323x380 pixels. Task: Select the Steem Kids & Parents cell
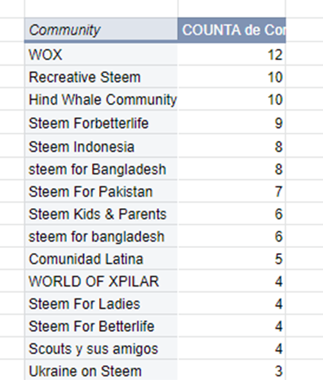(101, 214)
